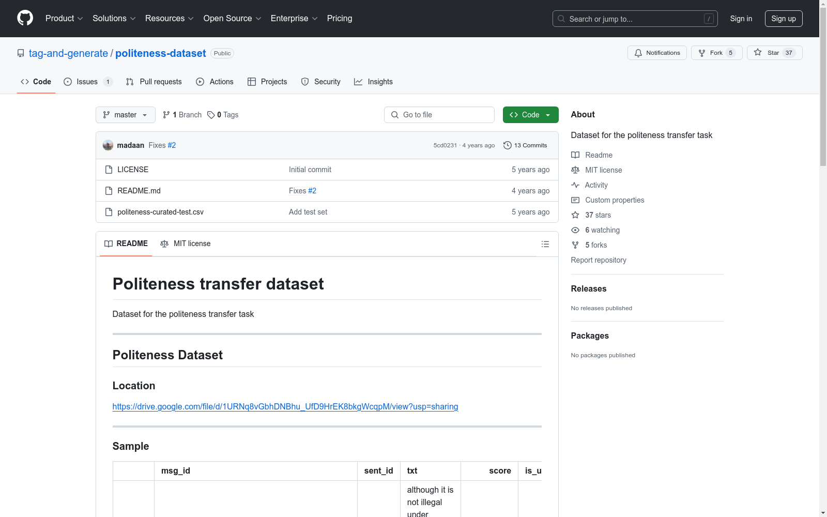This screenshot has height=517, width=827.
Task: Star the politeness-dataset repository
Action: coord(774,53)
